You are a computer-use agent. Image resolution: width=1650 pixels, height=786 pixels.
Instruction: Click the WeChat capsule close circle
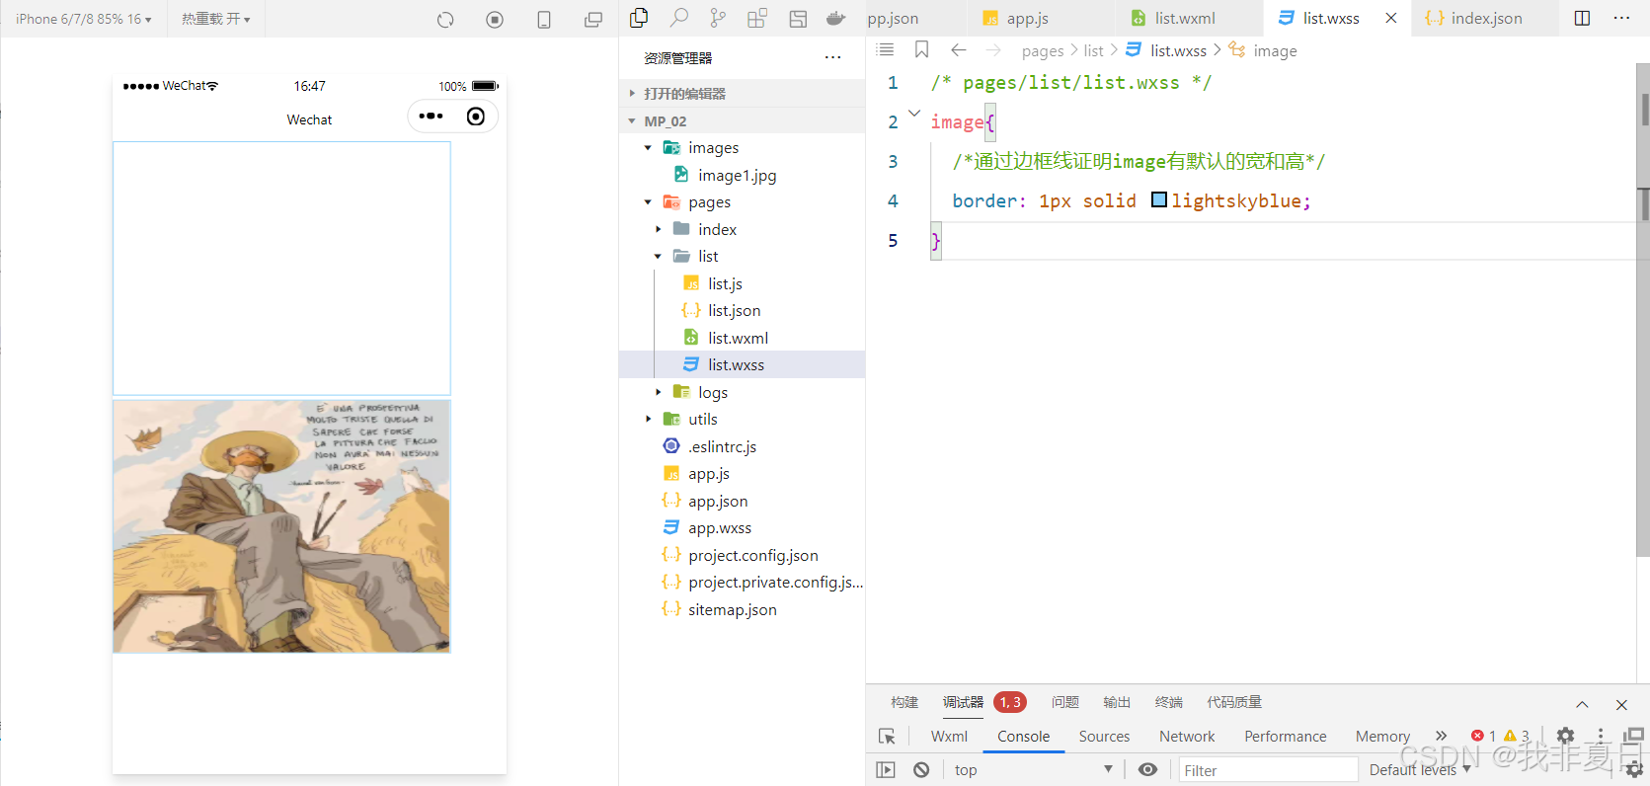coord(476,117)
